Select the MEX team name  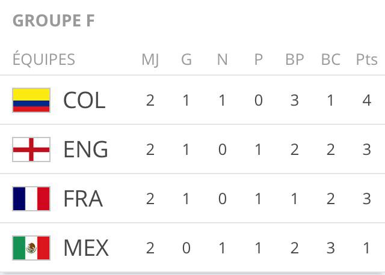pos(85,248)
